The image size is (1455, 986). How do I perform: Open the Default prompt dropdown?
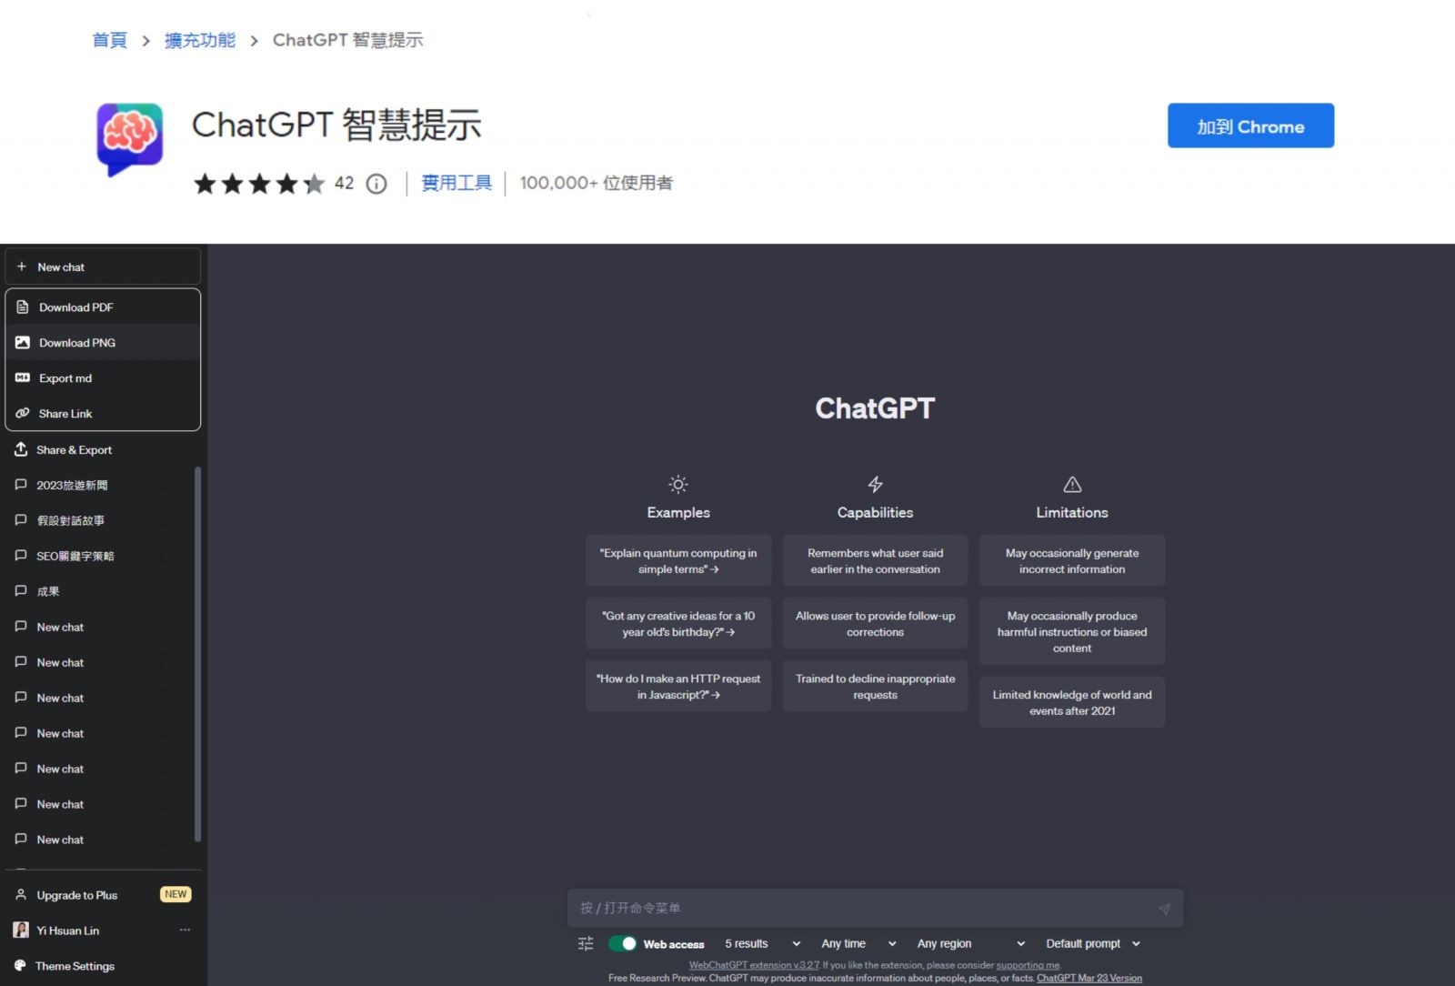(x=1093, y=944)
